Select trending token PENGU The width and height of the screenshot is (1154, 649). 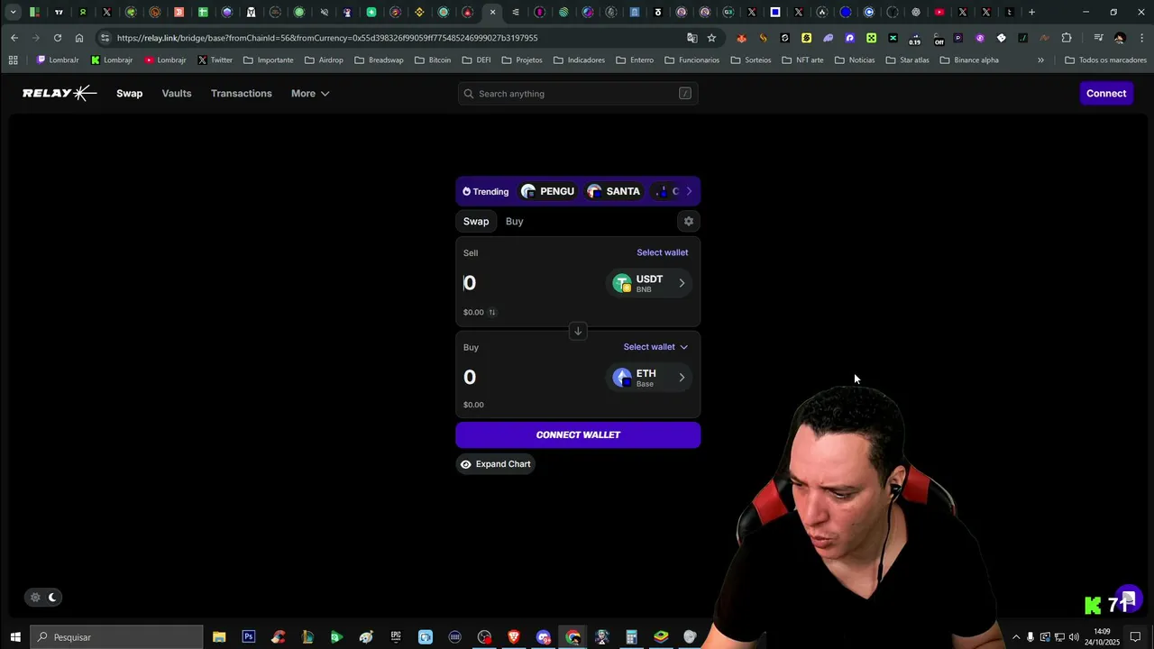(x=548, y=191)
